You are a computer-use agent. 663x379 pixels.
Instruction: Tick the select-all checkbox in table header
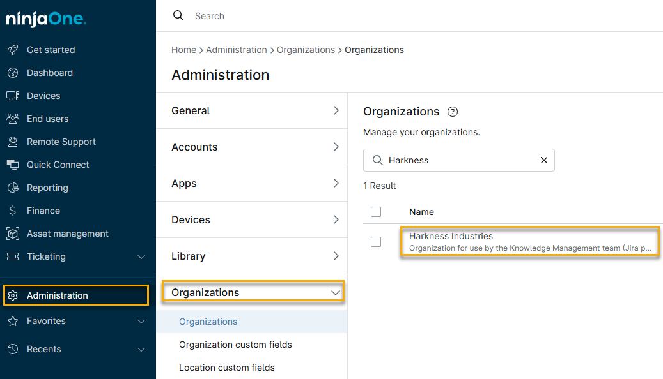pos(376,212)
